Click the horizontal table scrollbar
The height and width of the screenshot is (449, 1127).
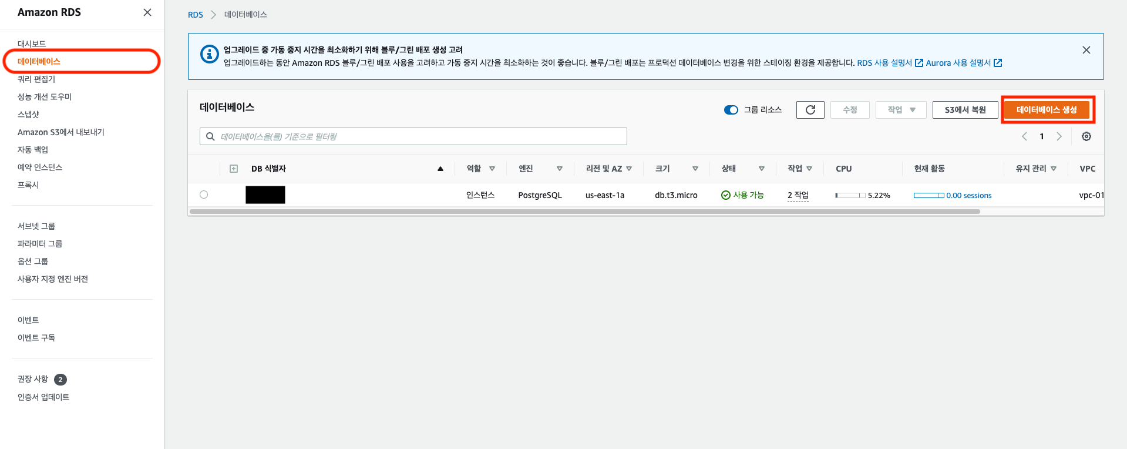(x=585, y=212)
